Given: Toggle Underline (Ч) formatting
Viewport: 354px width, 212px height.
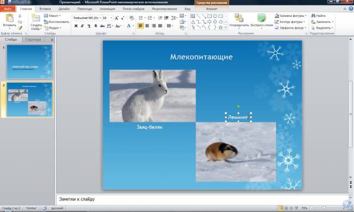Looking at the screenshot, I should click(x=89, y=26).
